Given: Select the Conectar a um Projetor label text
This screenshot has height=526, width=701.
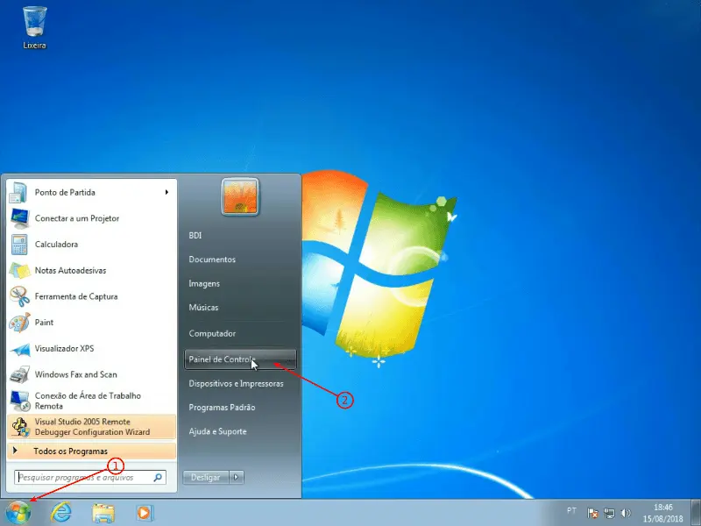Looking at the screenshot, I should [x=77, y=218].
